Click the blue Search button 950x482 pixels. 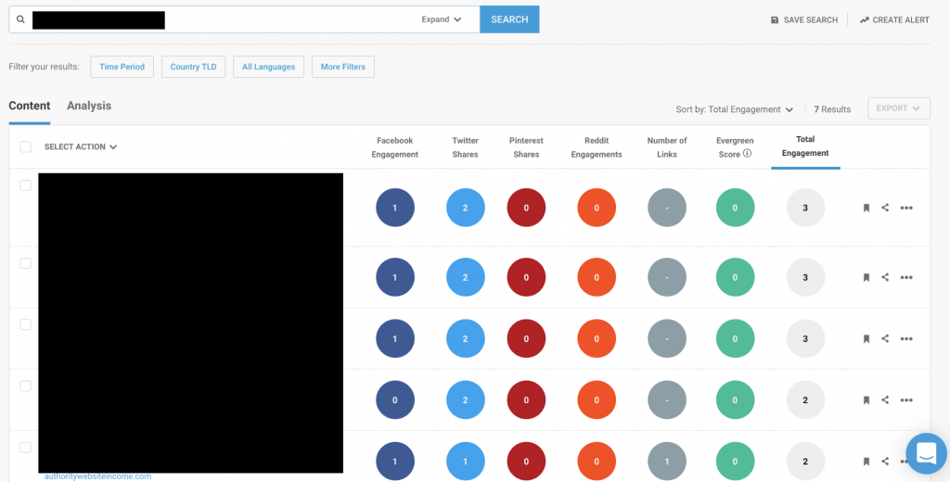coord(509,19)
